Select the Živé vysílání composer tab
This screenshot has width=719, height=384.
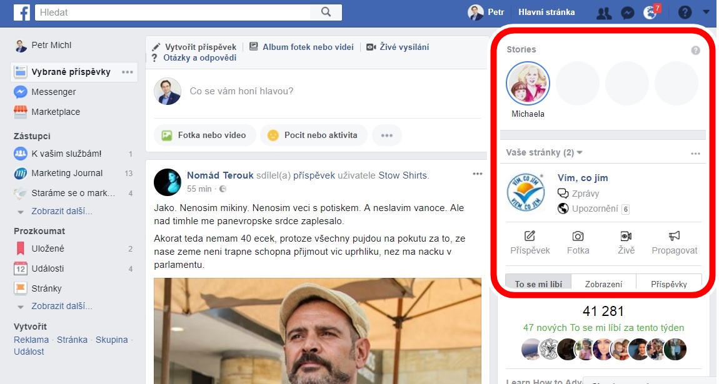coord(398,47)
